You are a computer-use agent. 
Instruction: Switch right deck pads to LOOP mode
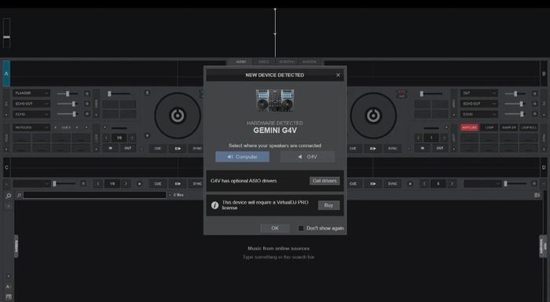489,127
